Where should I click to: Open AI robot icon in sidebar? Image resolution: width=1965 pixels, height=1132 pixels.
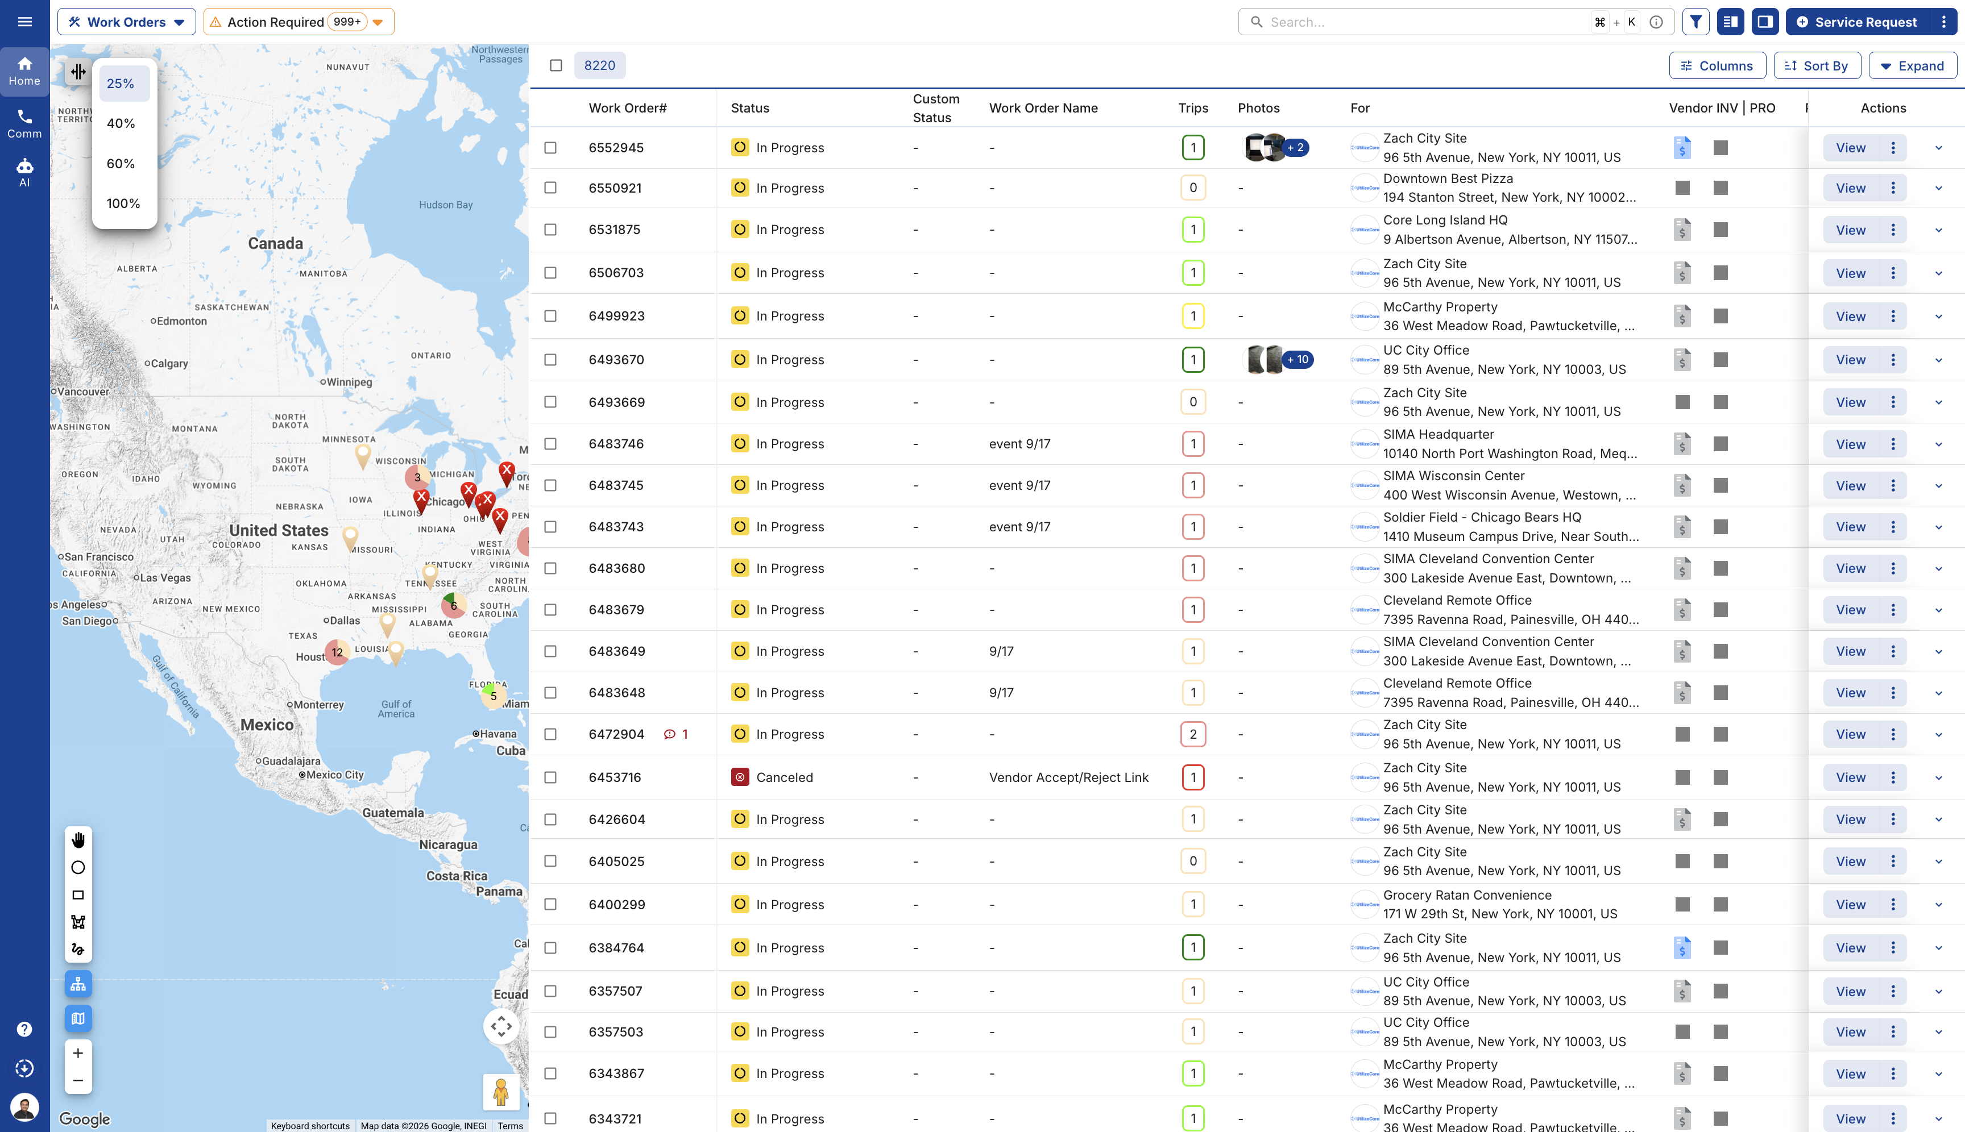[x=25, y=173]
